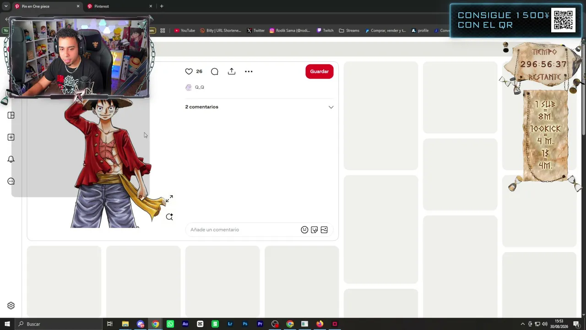Open File Explorer from the taskbar

click(125, 324)
